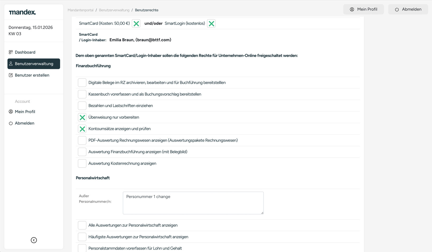Click the sidebar Abmelden power icon

(x=11, y=123)
